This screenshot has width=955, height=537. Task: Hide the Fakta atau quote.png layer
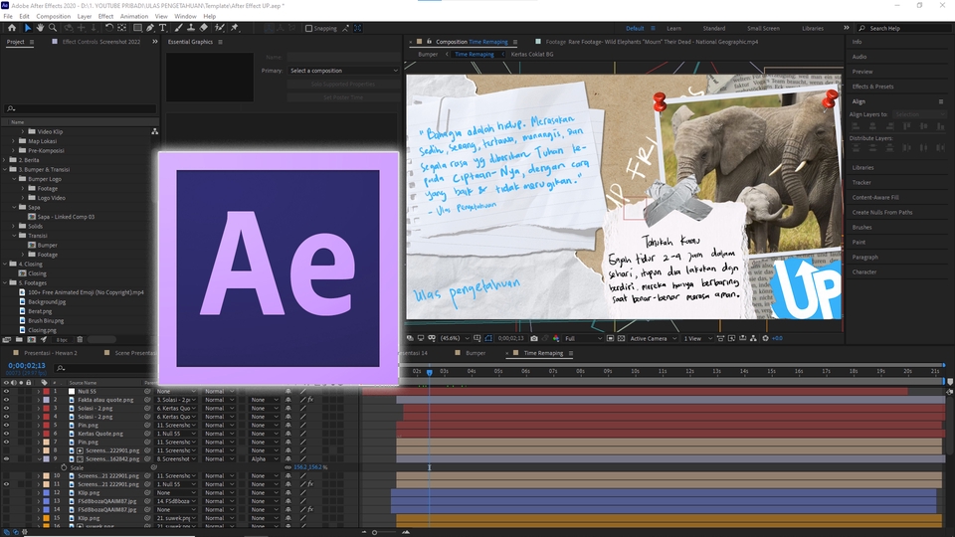(6, 400)
